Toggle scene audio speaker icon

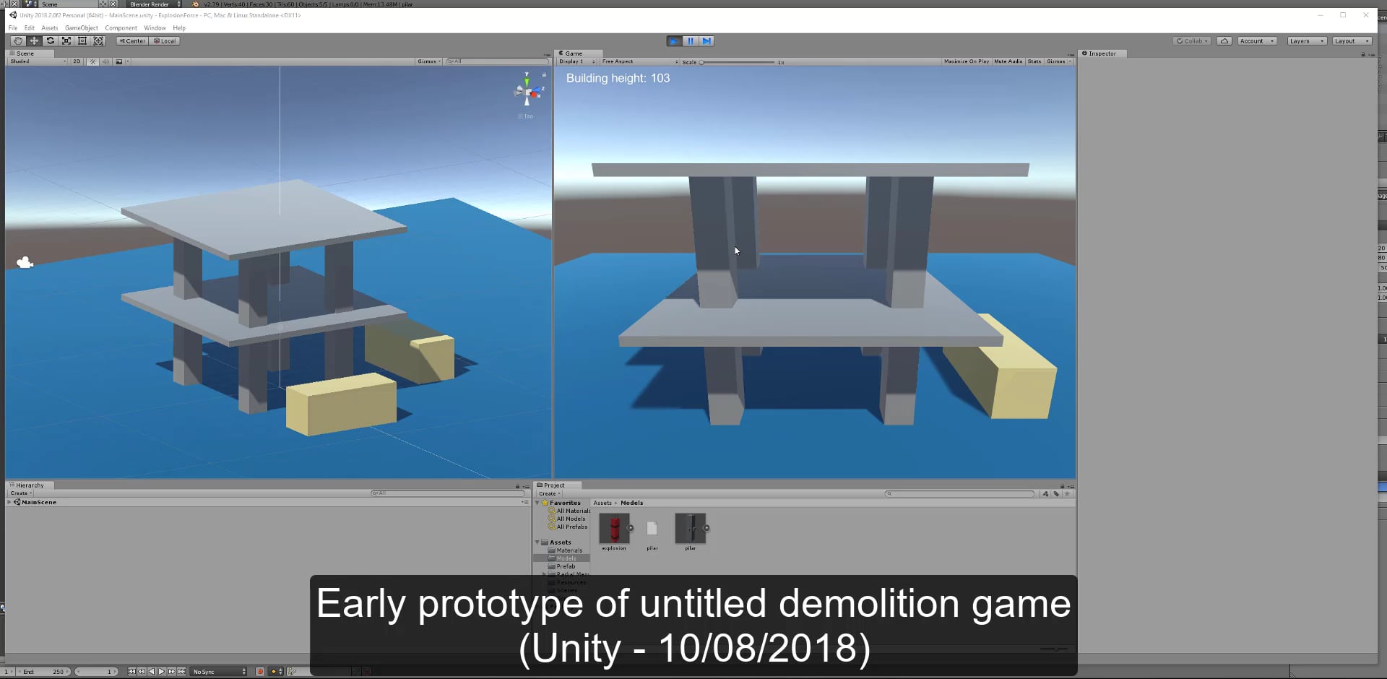[x=105, y=61]
